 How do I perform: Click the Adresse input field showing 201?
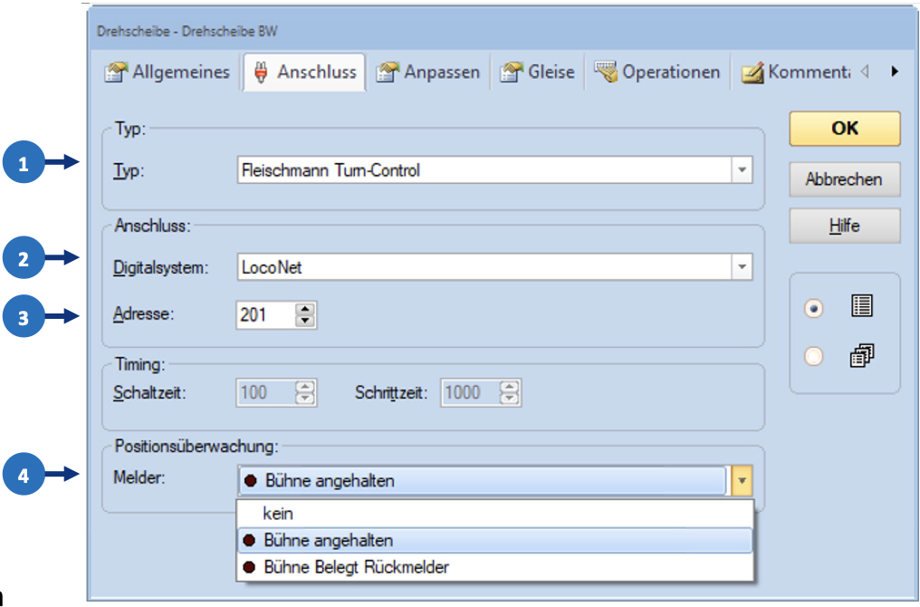(264, 315)
